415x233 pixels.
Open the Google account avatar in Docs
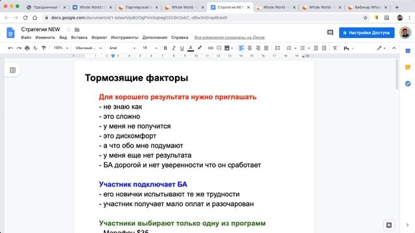[405, 33]
